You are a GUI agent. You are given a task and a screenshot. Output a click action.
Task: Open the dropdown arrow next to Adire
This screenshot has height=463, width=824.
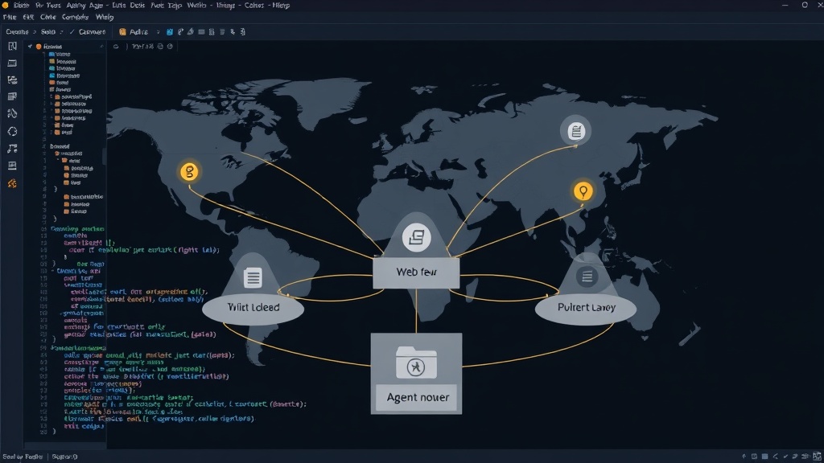pos(158,32)
